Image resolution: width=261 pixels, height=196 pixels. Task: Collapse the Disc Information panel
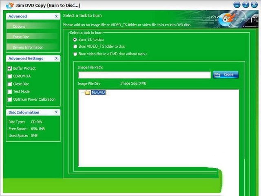coord(56,112)
